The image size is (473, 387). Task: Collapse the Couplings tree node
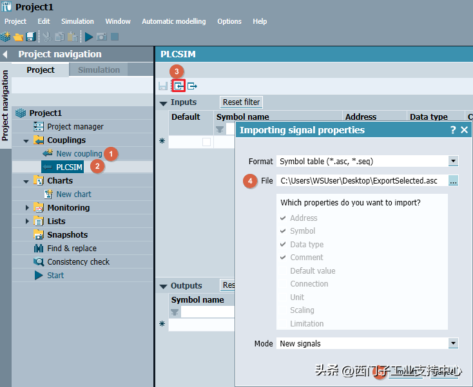(26, 140)
